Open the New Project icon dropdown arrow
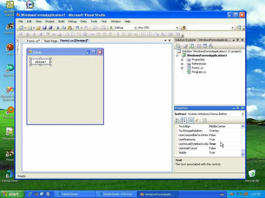 (25, 28)
